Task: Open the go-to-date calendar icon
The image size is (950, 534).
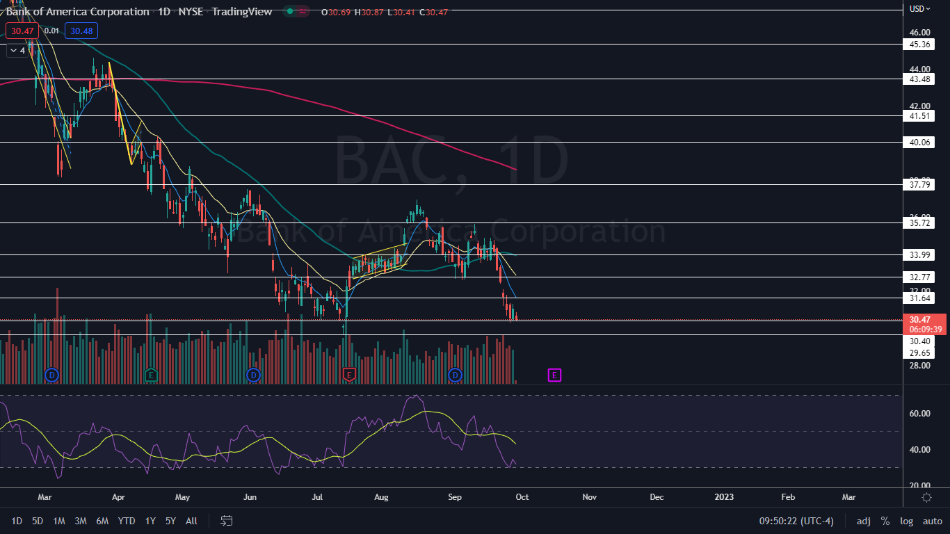Action: 226,520
